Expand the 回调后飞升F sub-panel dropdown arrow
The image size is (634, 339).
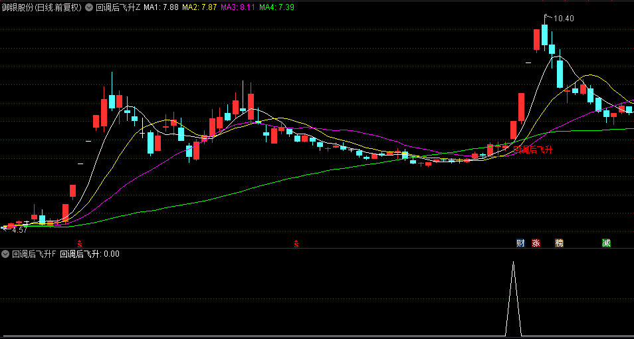pyautogui.click(x=5, y=254)
